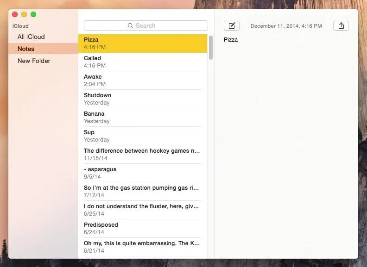This screenshot has height=267, width=367.
Task: Minimize the Notes window
Action: pyautogui.click(x=24, y=14)
